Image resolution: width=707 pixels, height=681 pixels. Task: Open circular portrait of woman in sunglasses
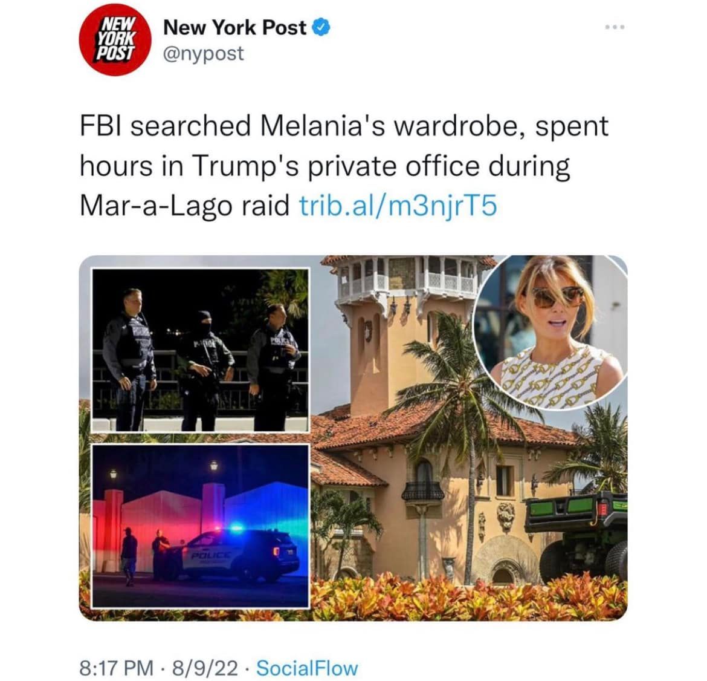pos(551,331)
